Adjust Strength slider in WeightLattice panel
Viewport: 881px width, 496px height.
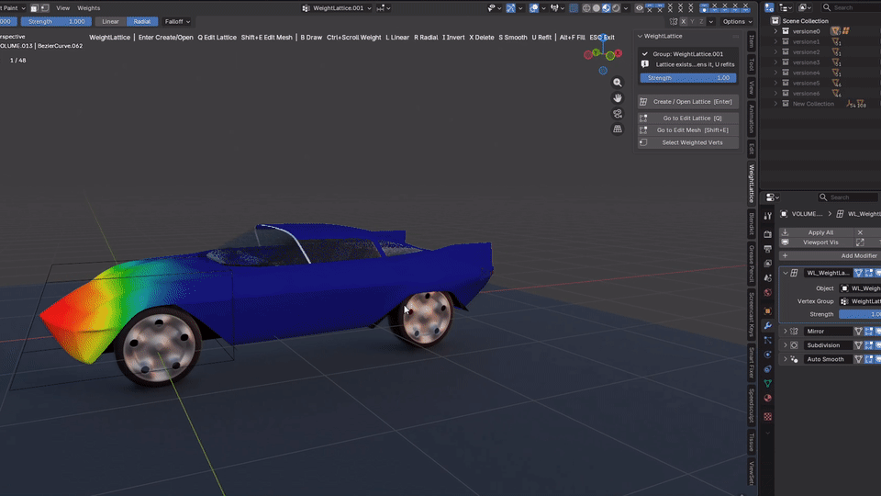coord(687,77)
